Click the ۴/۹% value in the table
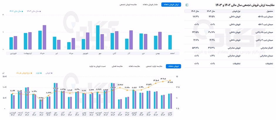The image size is (276, 120). pos(212,40)
